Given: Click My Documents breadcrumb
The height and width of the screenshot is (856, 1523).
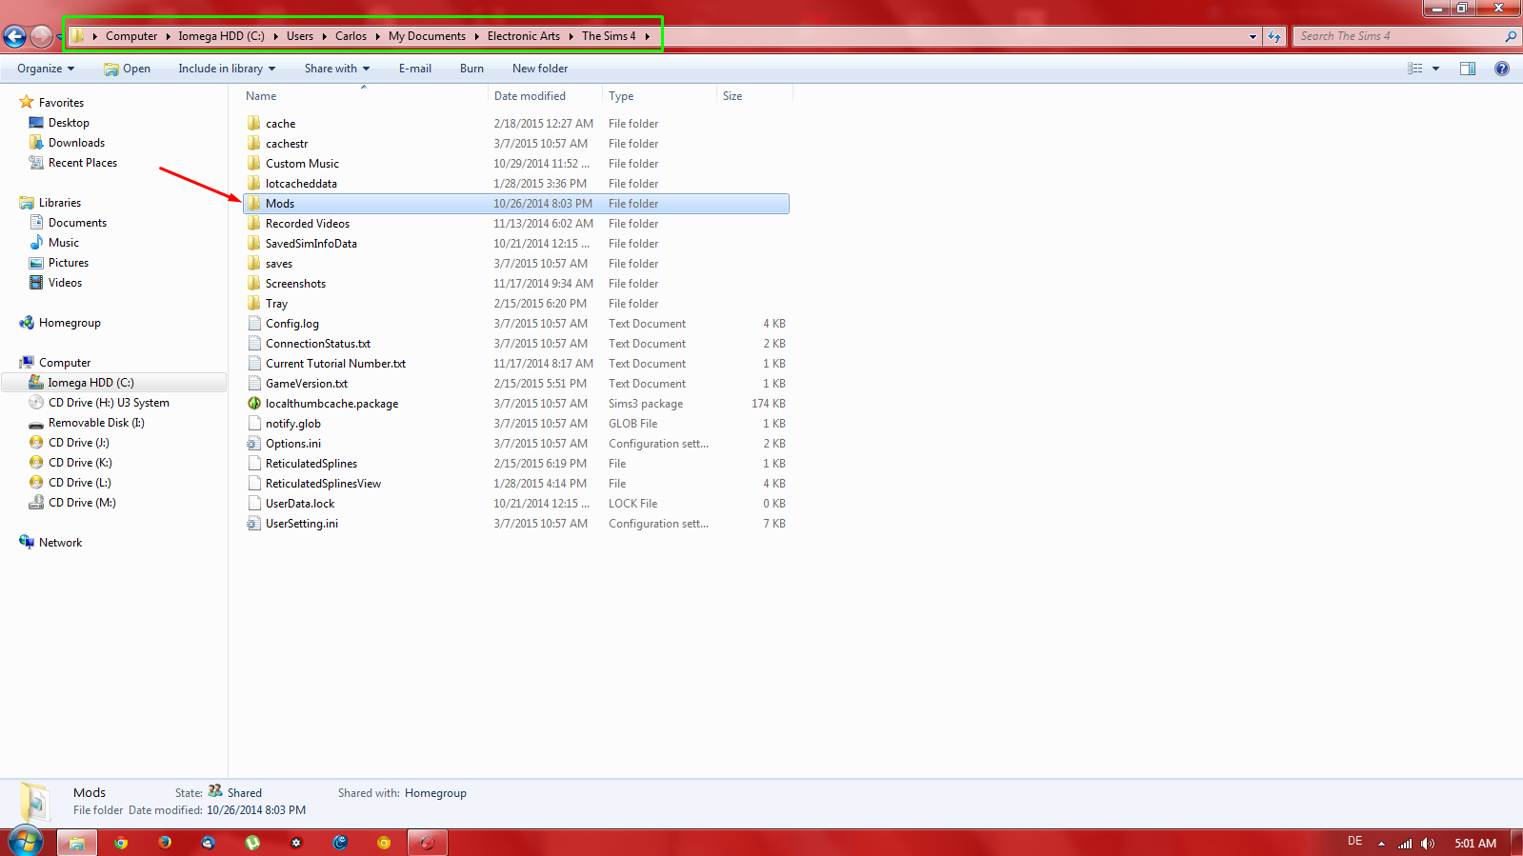Looking at the screenshot, I should pyautogui.click(x=427, y=36).
